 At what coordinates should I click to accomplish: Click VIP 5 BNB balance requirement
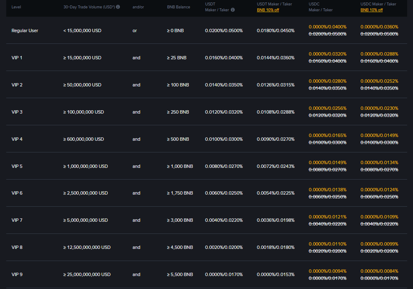pyautogui.click(x=180, y=166)
